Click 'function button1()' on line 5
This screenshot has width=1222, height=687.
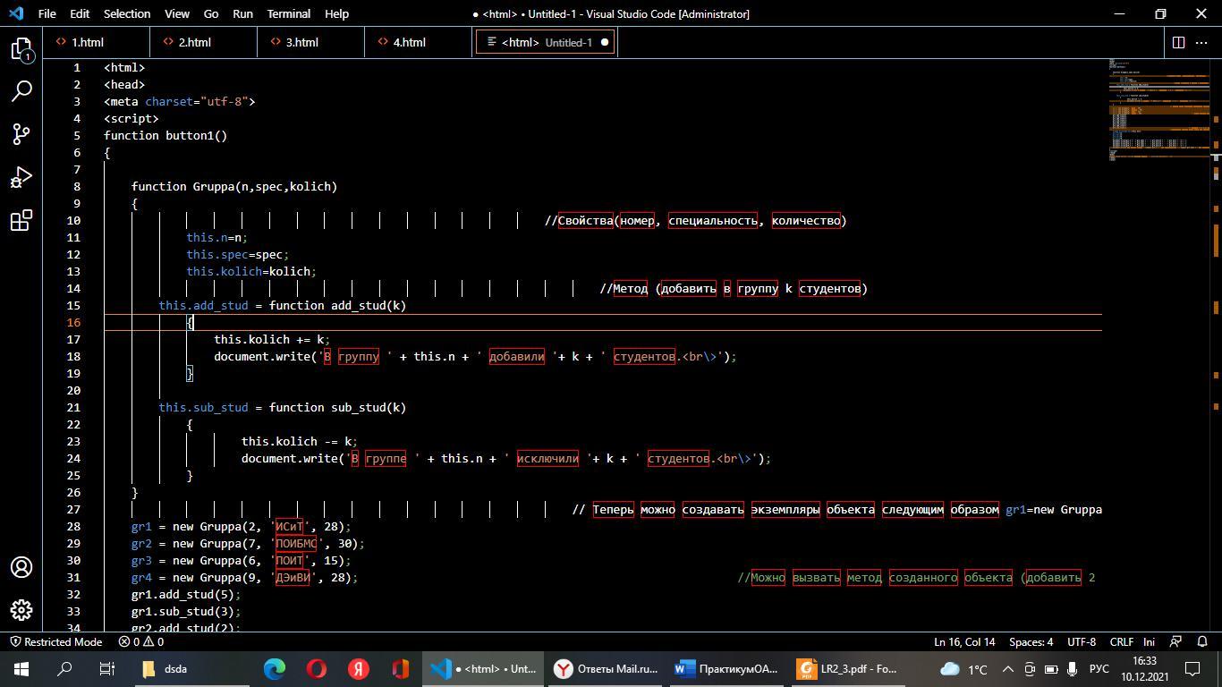tap(165, 135)
